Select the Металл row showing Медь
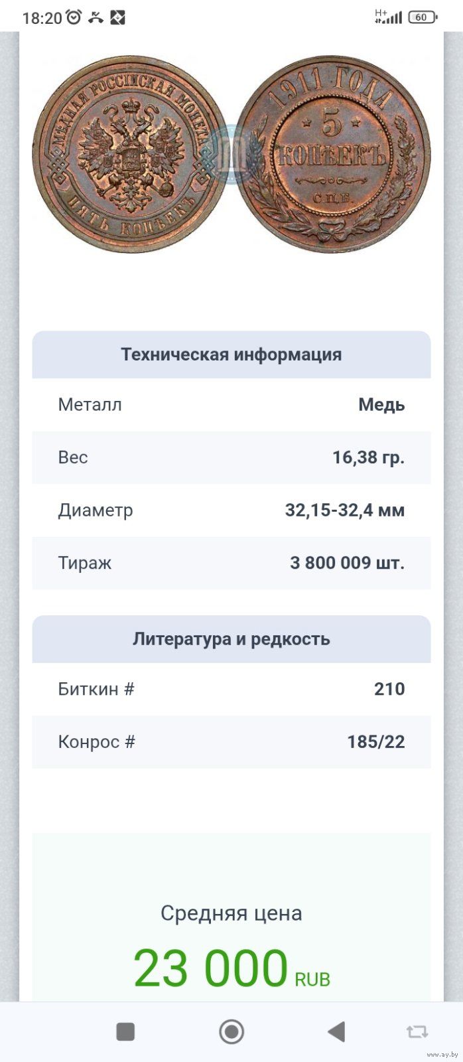This screenshot has height=1062, width=463. [x=231, y=405]
